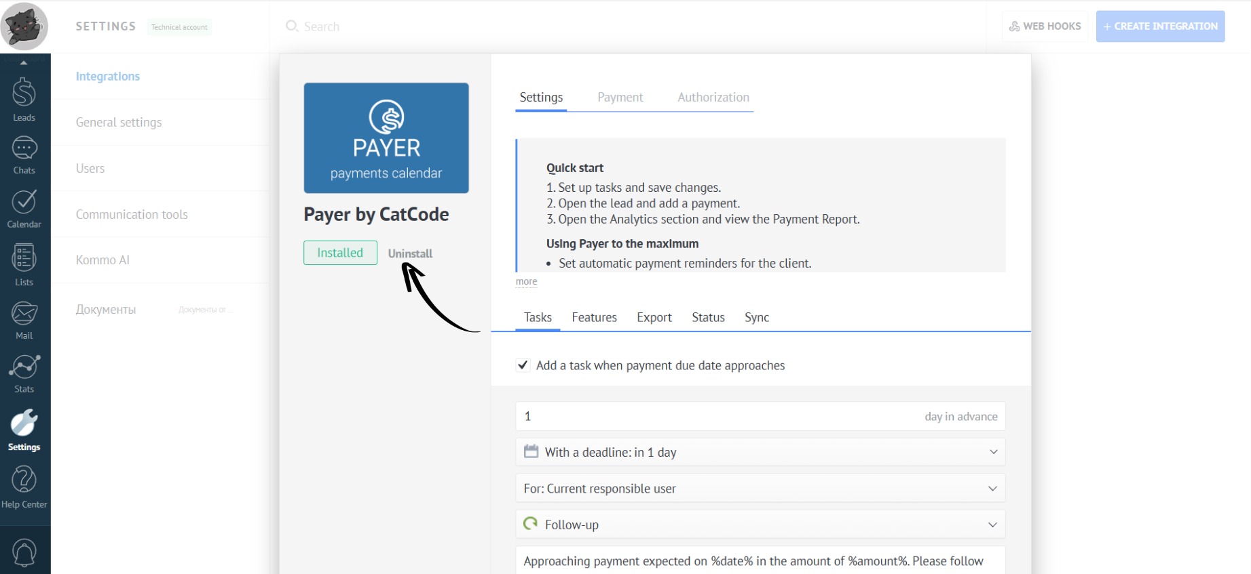The image size is (1251, 574).
Task: Expand the Follow-up task type dropdown
Action: [x=760, y=525]
